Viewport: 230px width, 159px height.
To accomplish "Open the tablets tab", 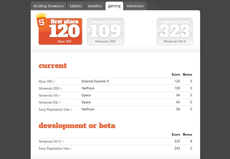I will coord(76,6).
